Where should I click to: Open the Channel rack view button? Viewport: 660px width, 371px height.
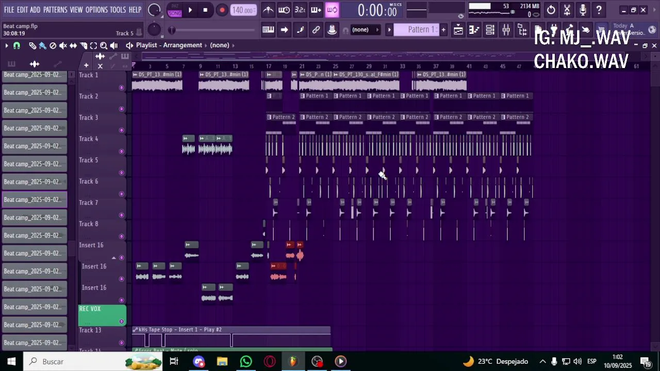click(490, 30)
